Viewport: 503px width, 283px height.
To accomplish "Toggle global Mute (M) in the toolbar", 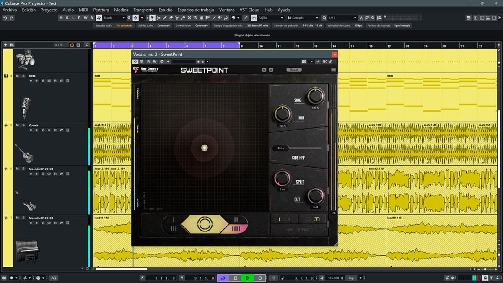I will click(61, 18).
